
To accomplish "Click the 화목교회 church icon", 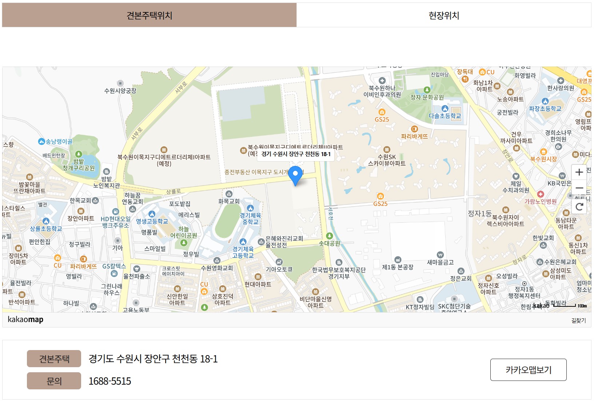I will (x=229, y=194).
